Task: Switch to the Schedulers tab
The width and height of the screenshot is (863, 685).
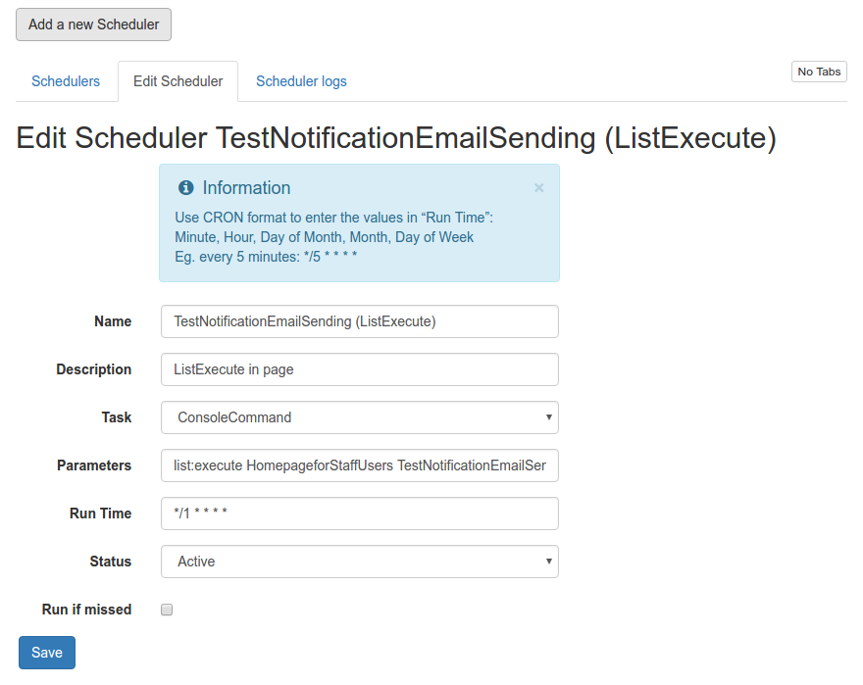Action: coord(66,81)
